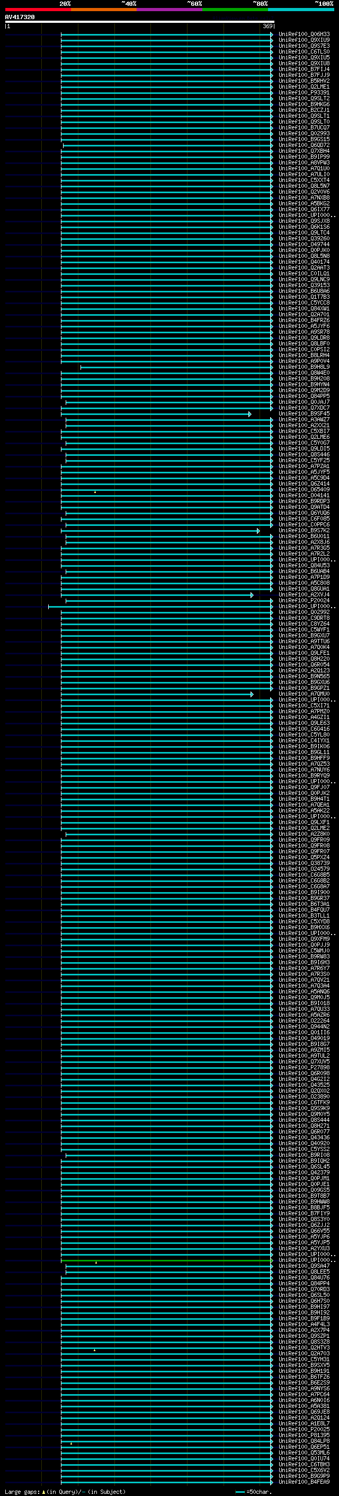Select the UniRef100_A7P1D9 label

304,577
